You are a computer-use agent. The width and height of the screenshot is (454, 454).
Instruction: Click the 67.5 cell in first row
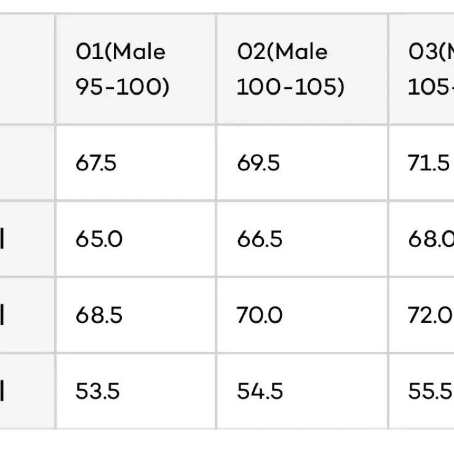[135, 163]
